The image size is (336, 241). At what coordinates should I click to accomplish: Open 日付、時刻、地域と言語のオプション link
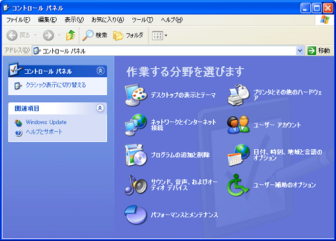(x=288, y=155)
